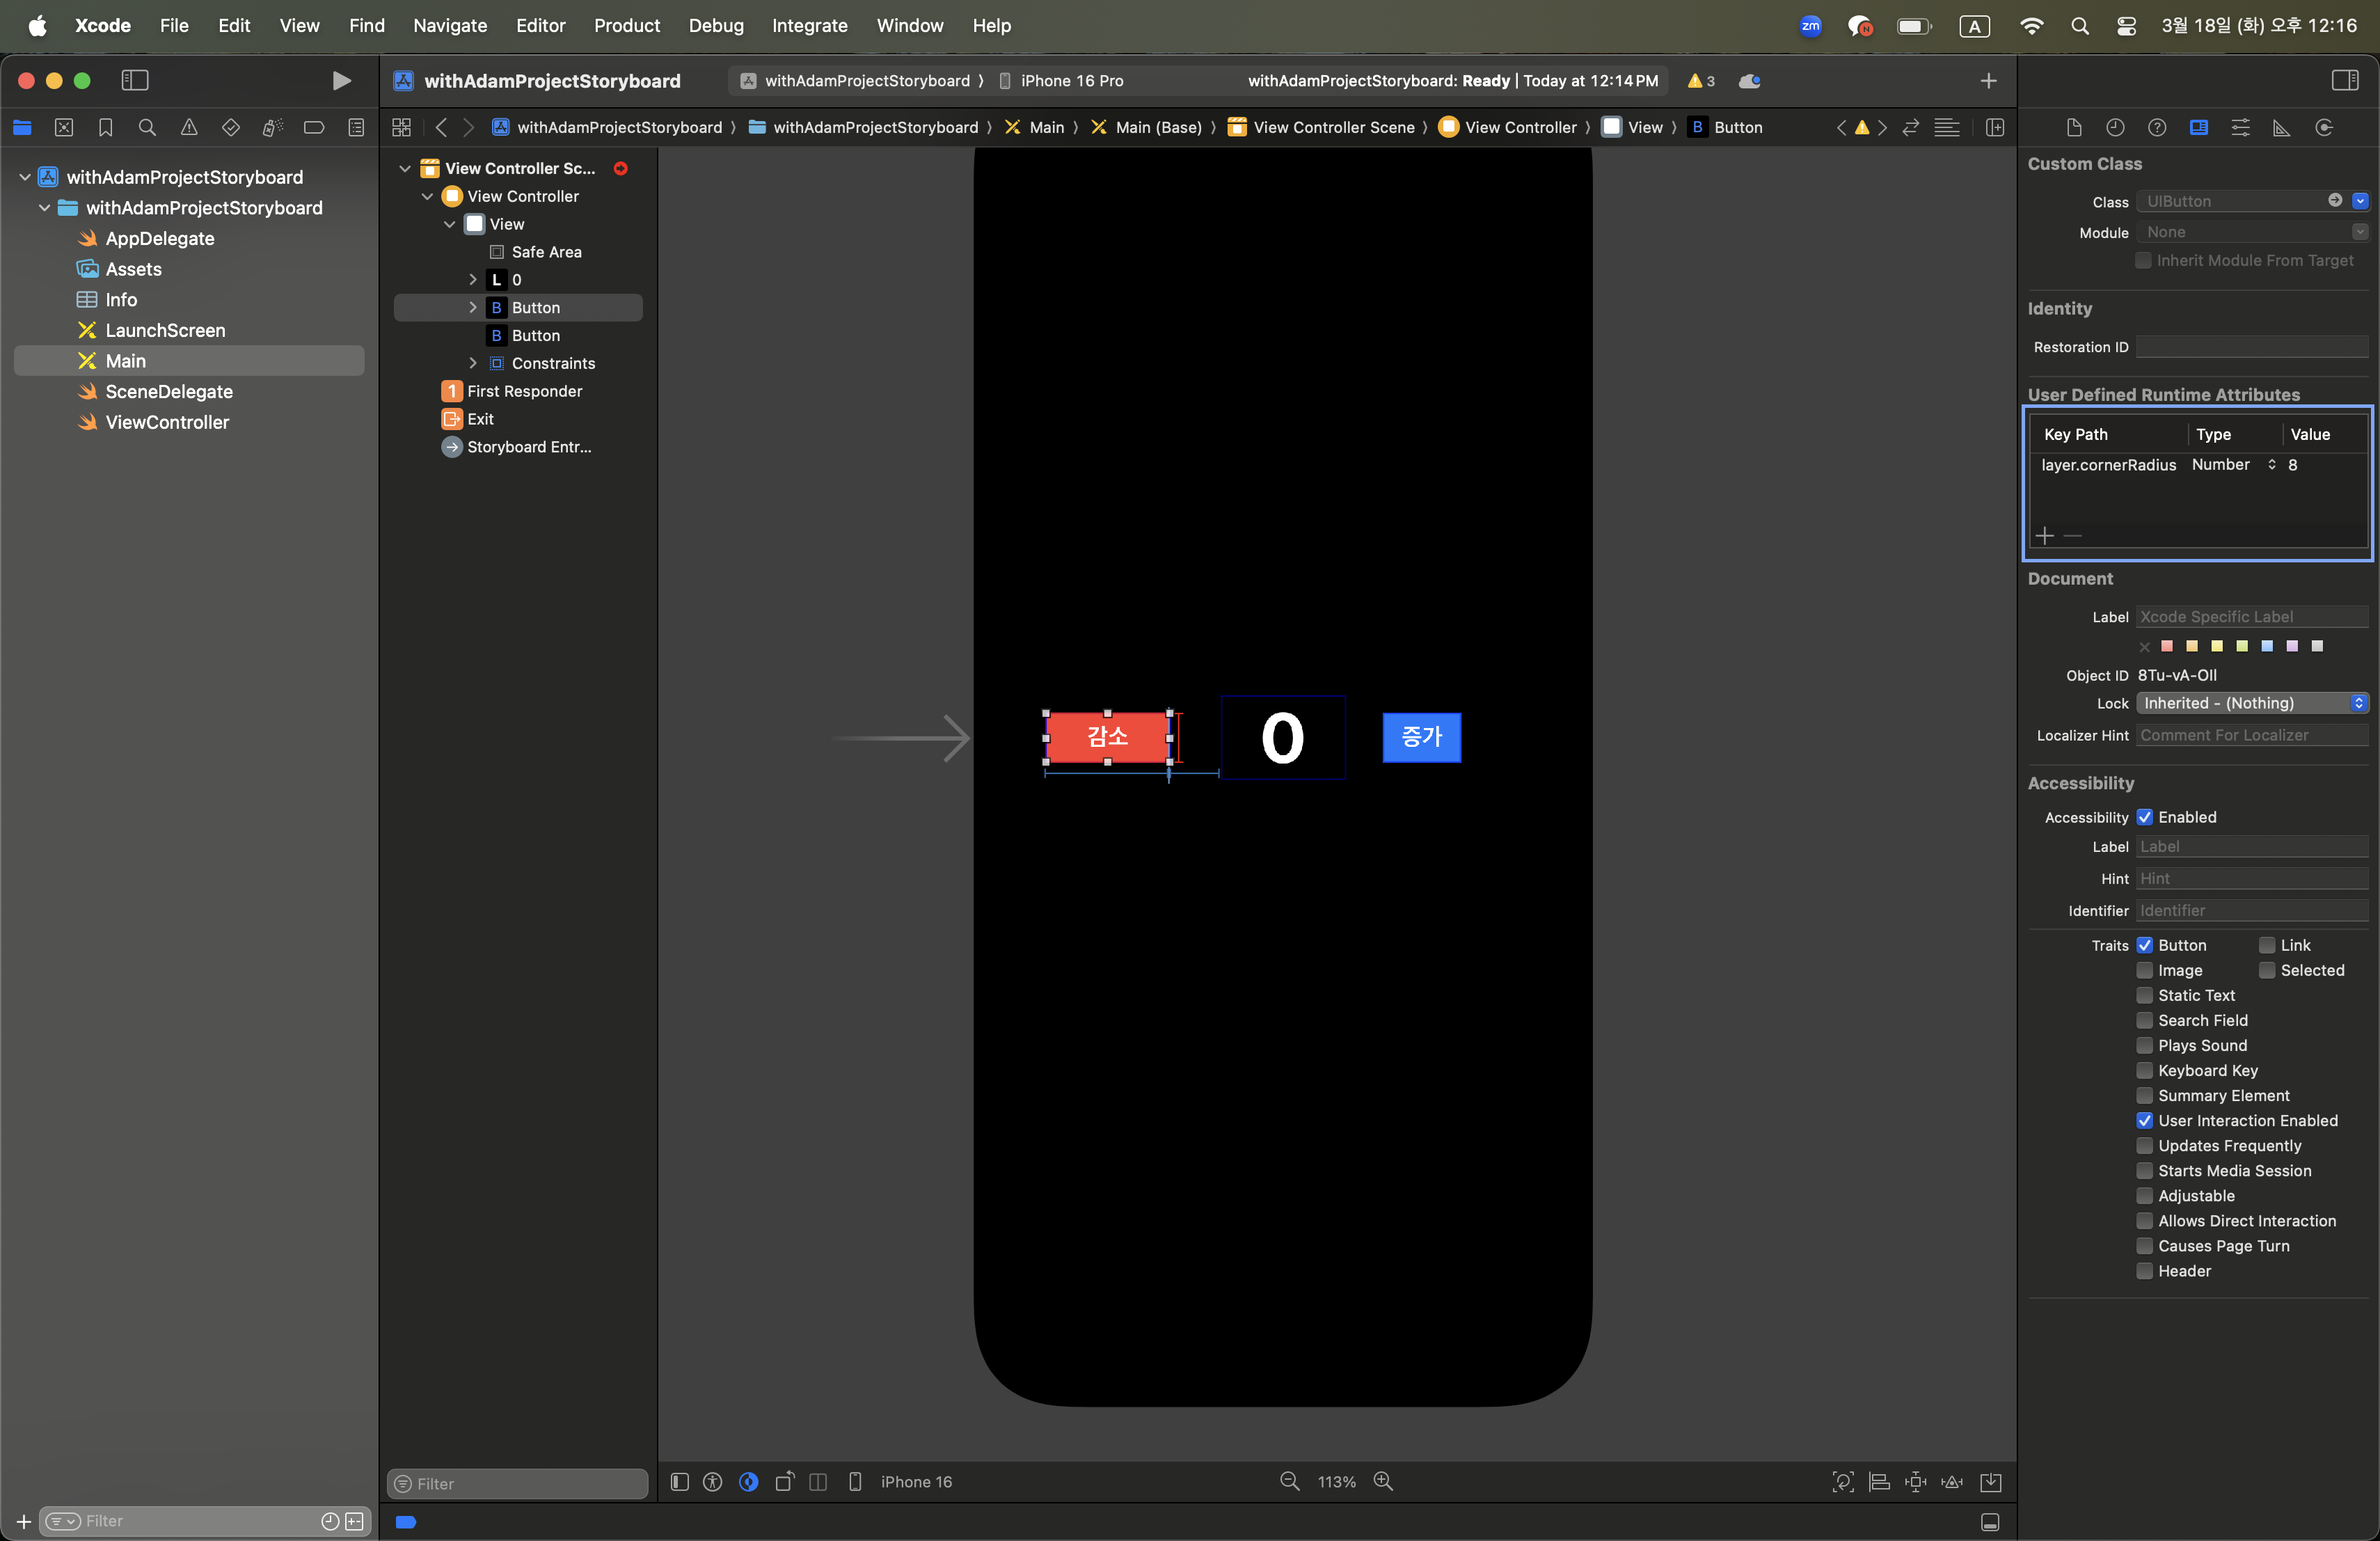Open the Navigate menu

[450, 25]
